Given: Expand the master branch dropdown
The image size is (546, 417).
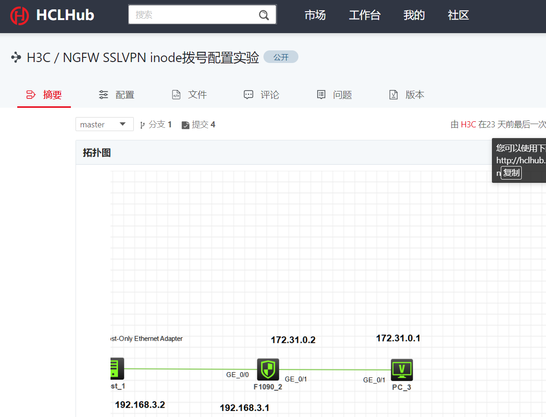Looking at the screenshot, I should [104, 125].
